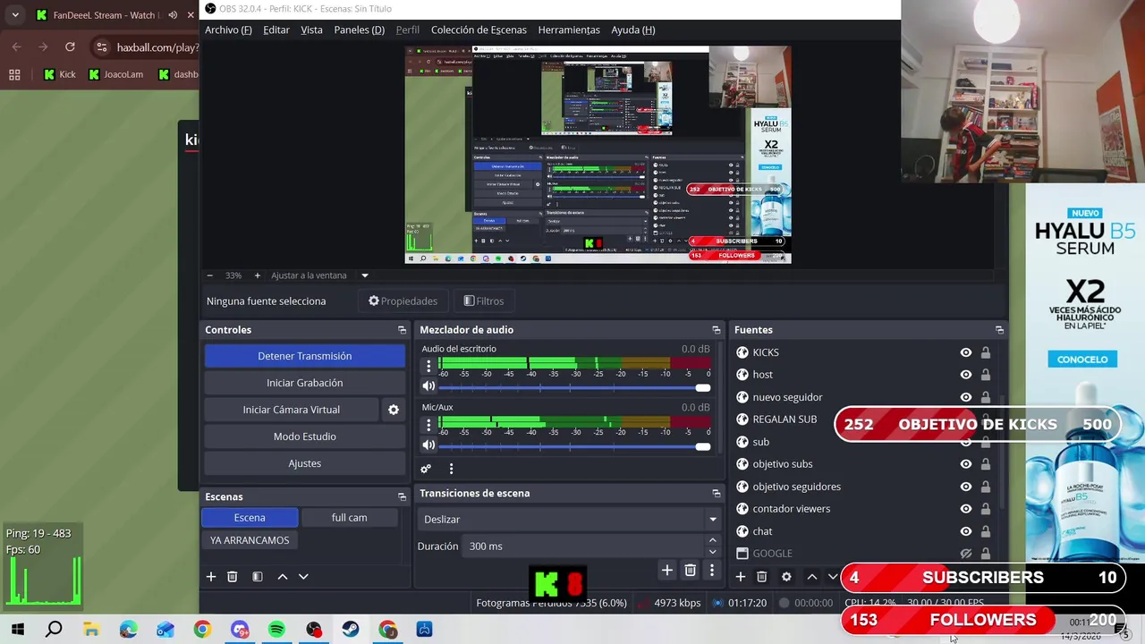Open source properties gear in Fuentes toolbar
This screenshot has height=644, width=1145.
(786, 577)
